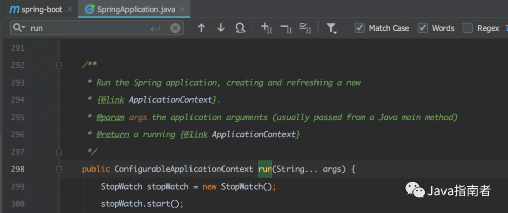Image resolution: width=508 pixels, height=213 pixels.
Task: Click the fold end marker at line 297
Action: (59, 152)
